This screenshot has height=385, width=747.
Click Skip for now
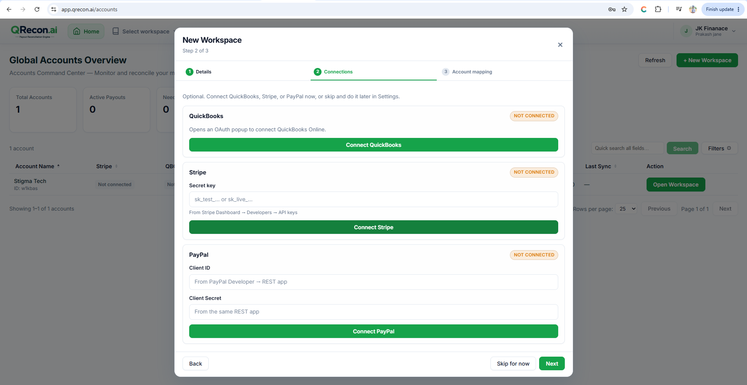(513, 364)
